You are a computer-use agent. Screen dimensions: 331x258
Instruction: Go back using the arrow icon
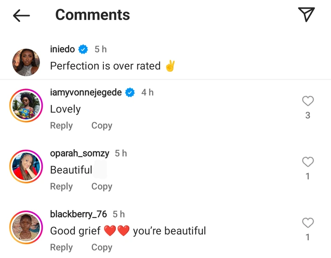tap(21, 16)
